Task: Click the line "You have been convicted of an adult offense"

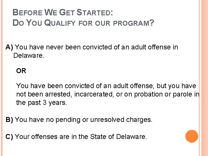Action: (106, 86)
